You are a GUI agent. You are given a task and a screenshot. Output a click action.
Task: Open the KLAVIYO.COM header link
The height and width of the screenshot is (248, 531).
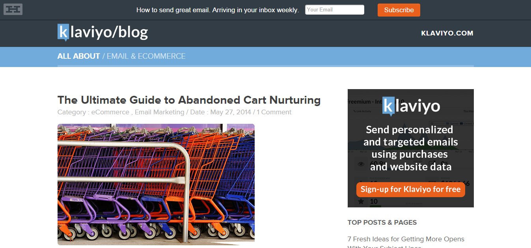447,33
